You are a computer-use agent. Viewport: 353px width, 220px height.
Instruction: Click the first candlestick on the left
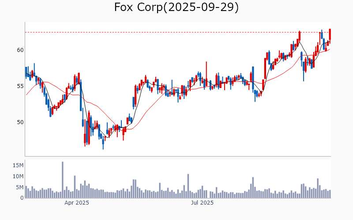pyautogui.click(x=26, y=72)
